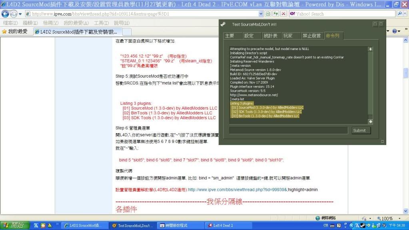Expand the 100% zoom level dropdown

[x=397, y=218]
